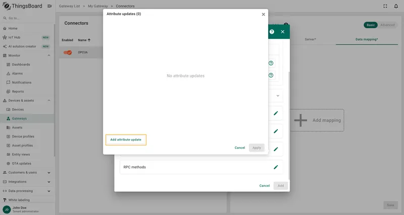The image size is (404, 215).
Task: Open help icon in mapping dialog header
Action: tap(272, 32)
